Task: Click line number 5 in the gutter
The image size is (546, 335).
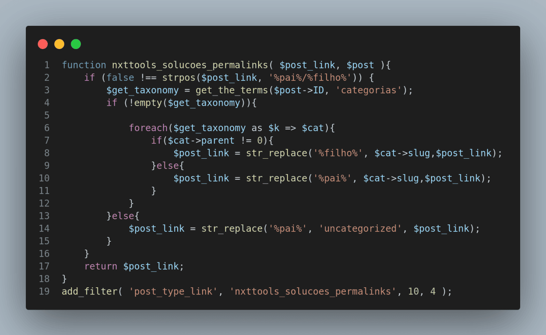Action: coord(46,115)
